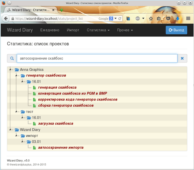194x170 pixels.
Task: Click the blue book extension icon
Action: (x=128, y=19)
